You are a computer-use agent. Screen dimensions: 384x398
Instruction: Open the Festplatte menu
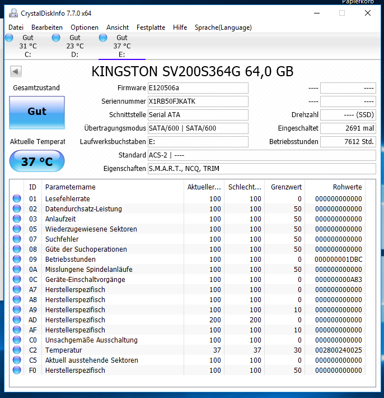[151, 27]
